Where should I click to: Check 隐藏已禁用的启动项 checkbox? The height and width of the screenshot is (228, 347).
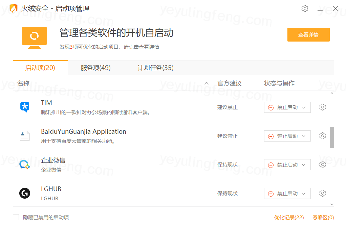coord(16,217)
